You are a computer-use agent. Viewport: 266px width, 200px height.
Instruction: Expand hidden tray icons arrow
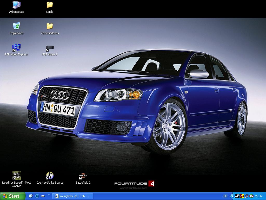coord(232,196)
